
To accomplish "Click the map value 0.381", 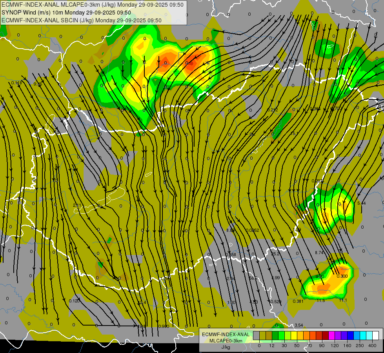I will tap(298, 301).
